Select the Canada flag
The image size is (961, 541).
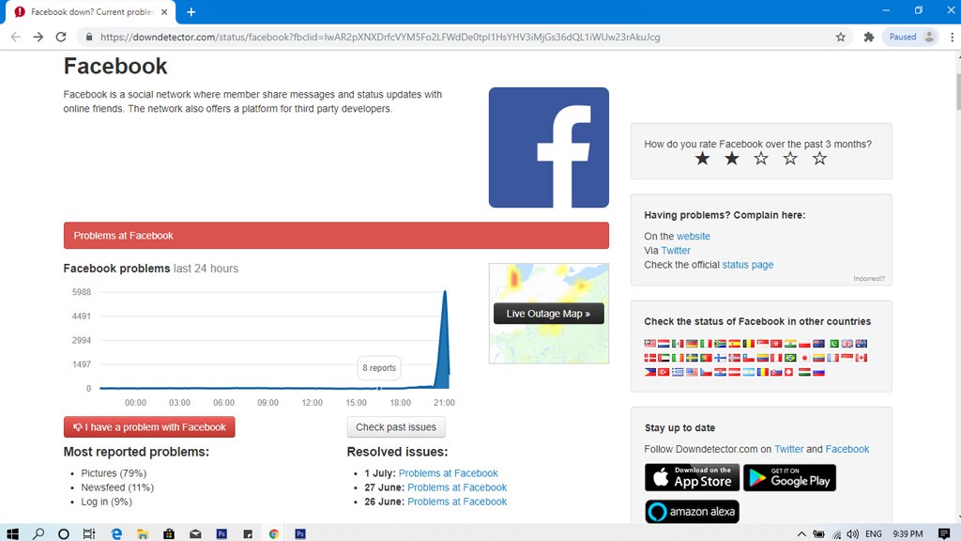862,358
